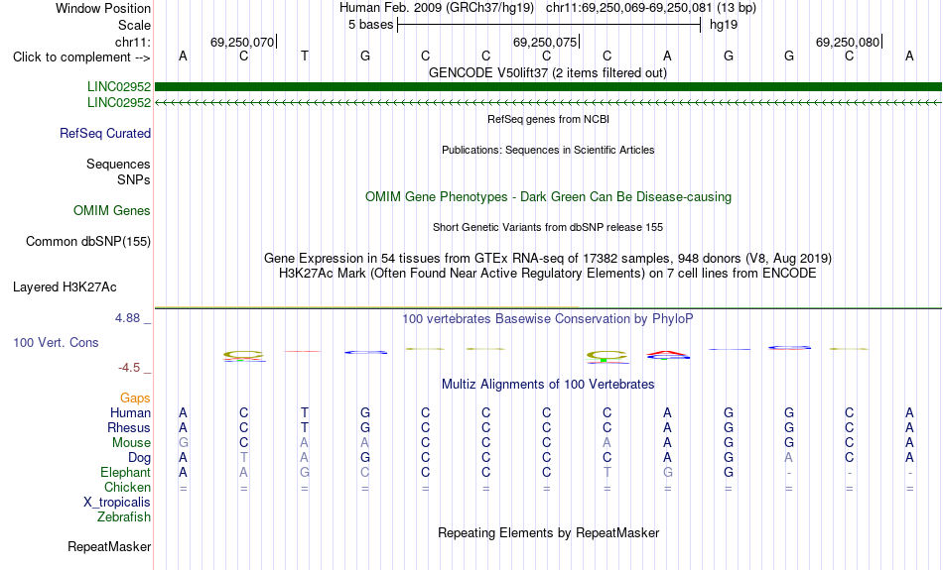Click the OMIM Gene Phenotypes track title

[x=548, y=197]
